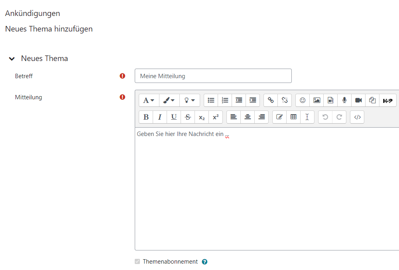
Task: Click the emoji picker smiley icon
Action: click(303, 101)
